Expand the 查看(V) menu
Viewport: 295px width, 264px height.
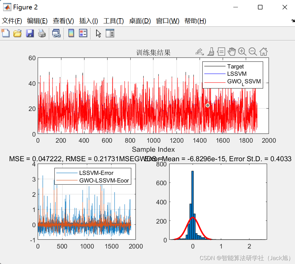pos(63,21)
